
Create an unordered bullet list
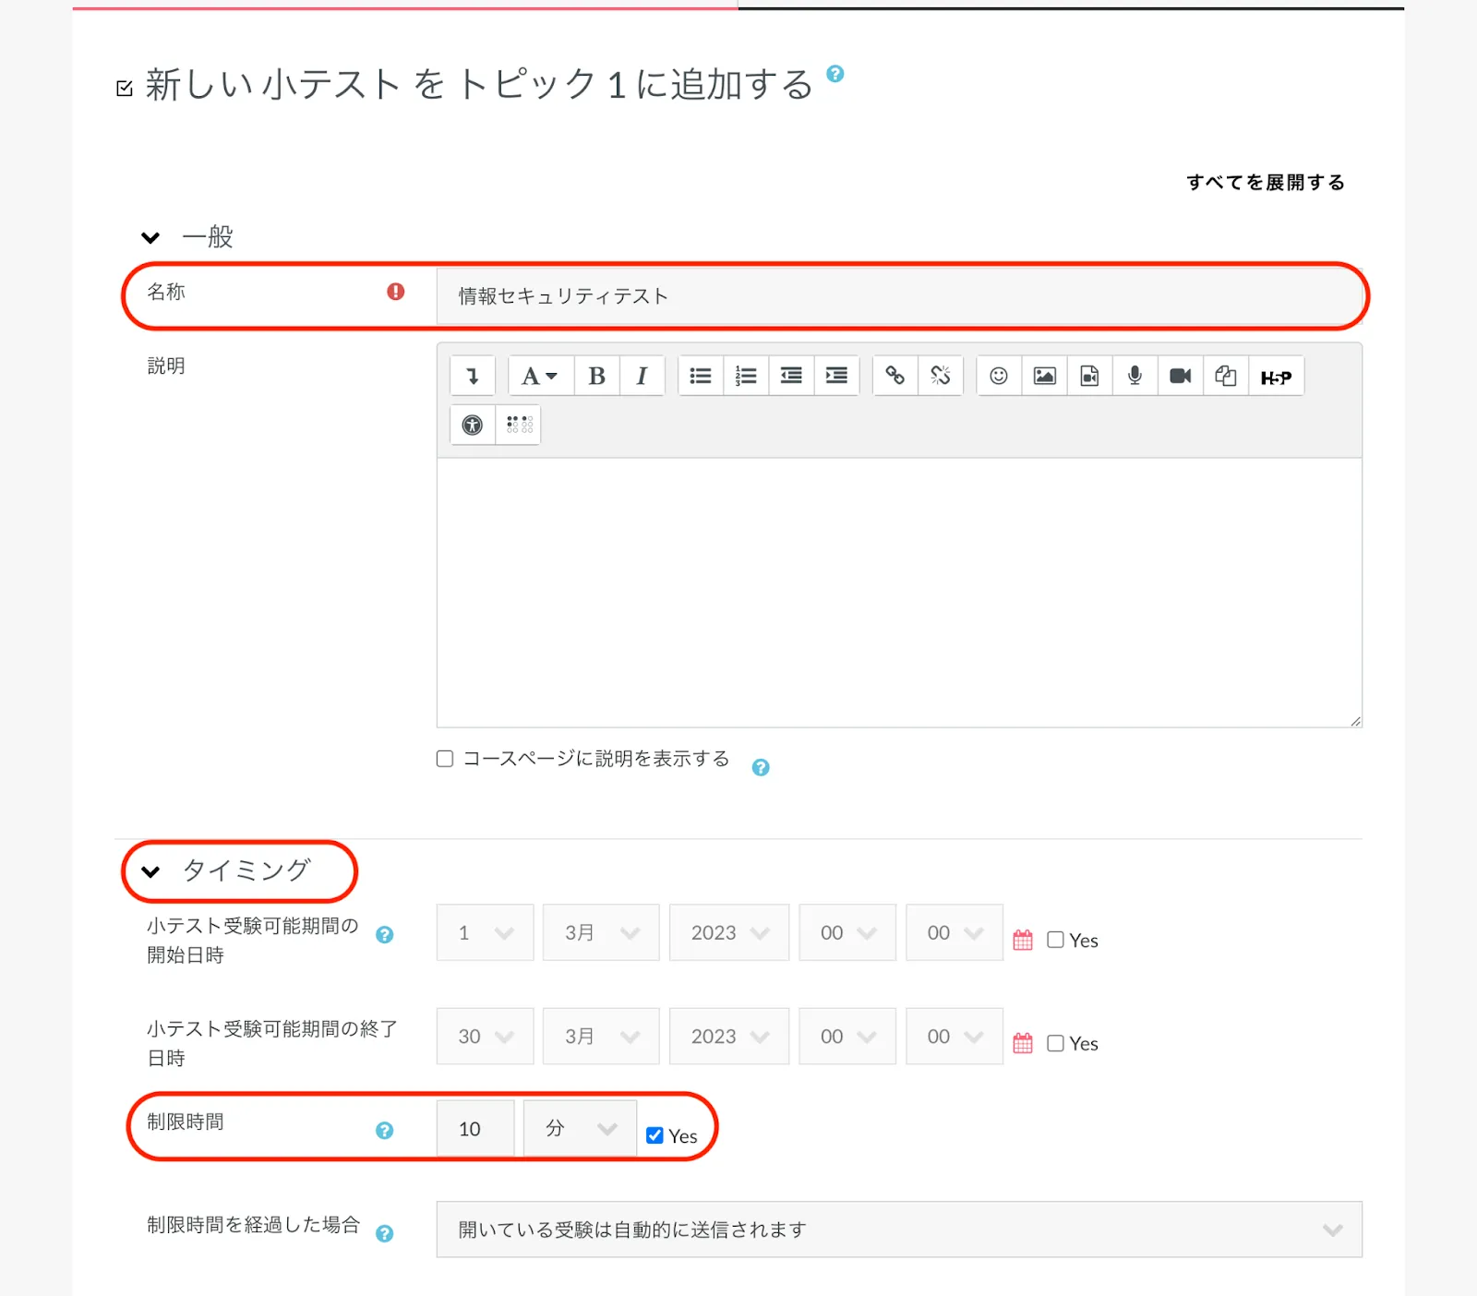point(701,376)
